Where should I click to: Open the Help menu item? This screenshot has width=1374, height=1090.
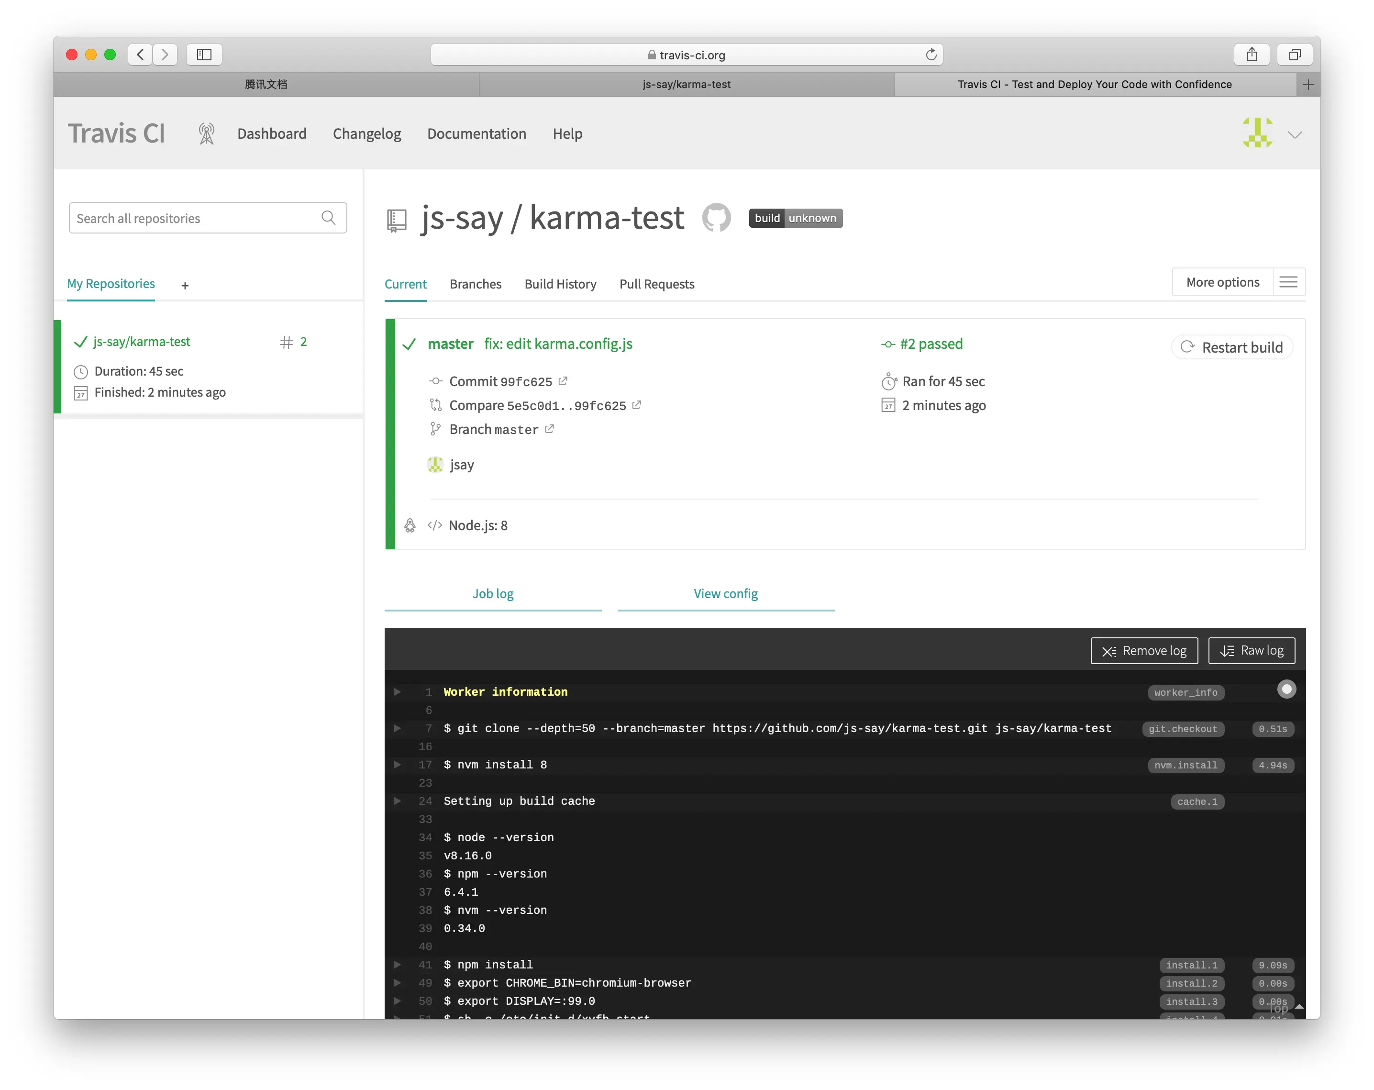[567, 134]
